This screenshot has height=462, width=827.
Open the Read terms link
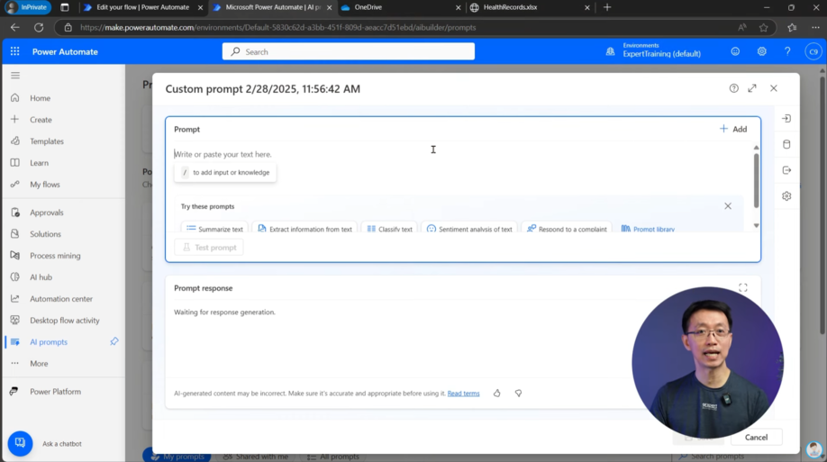coord(463,394)
